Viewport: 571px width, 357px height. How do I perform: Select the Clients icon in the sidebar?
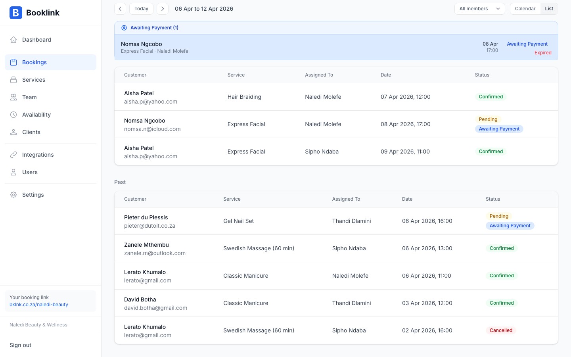[x=13, y=132]
